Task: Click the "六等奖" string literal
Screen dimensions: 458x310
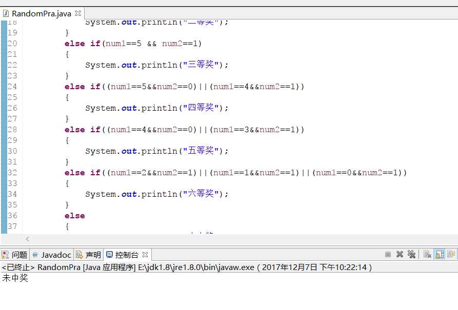Action: (201, 194)
